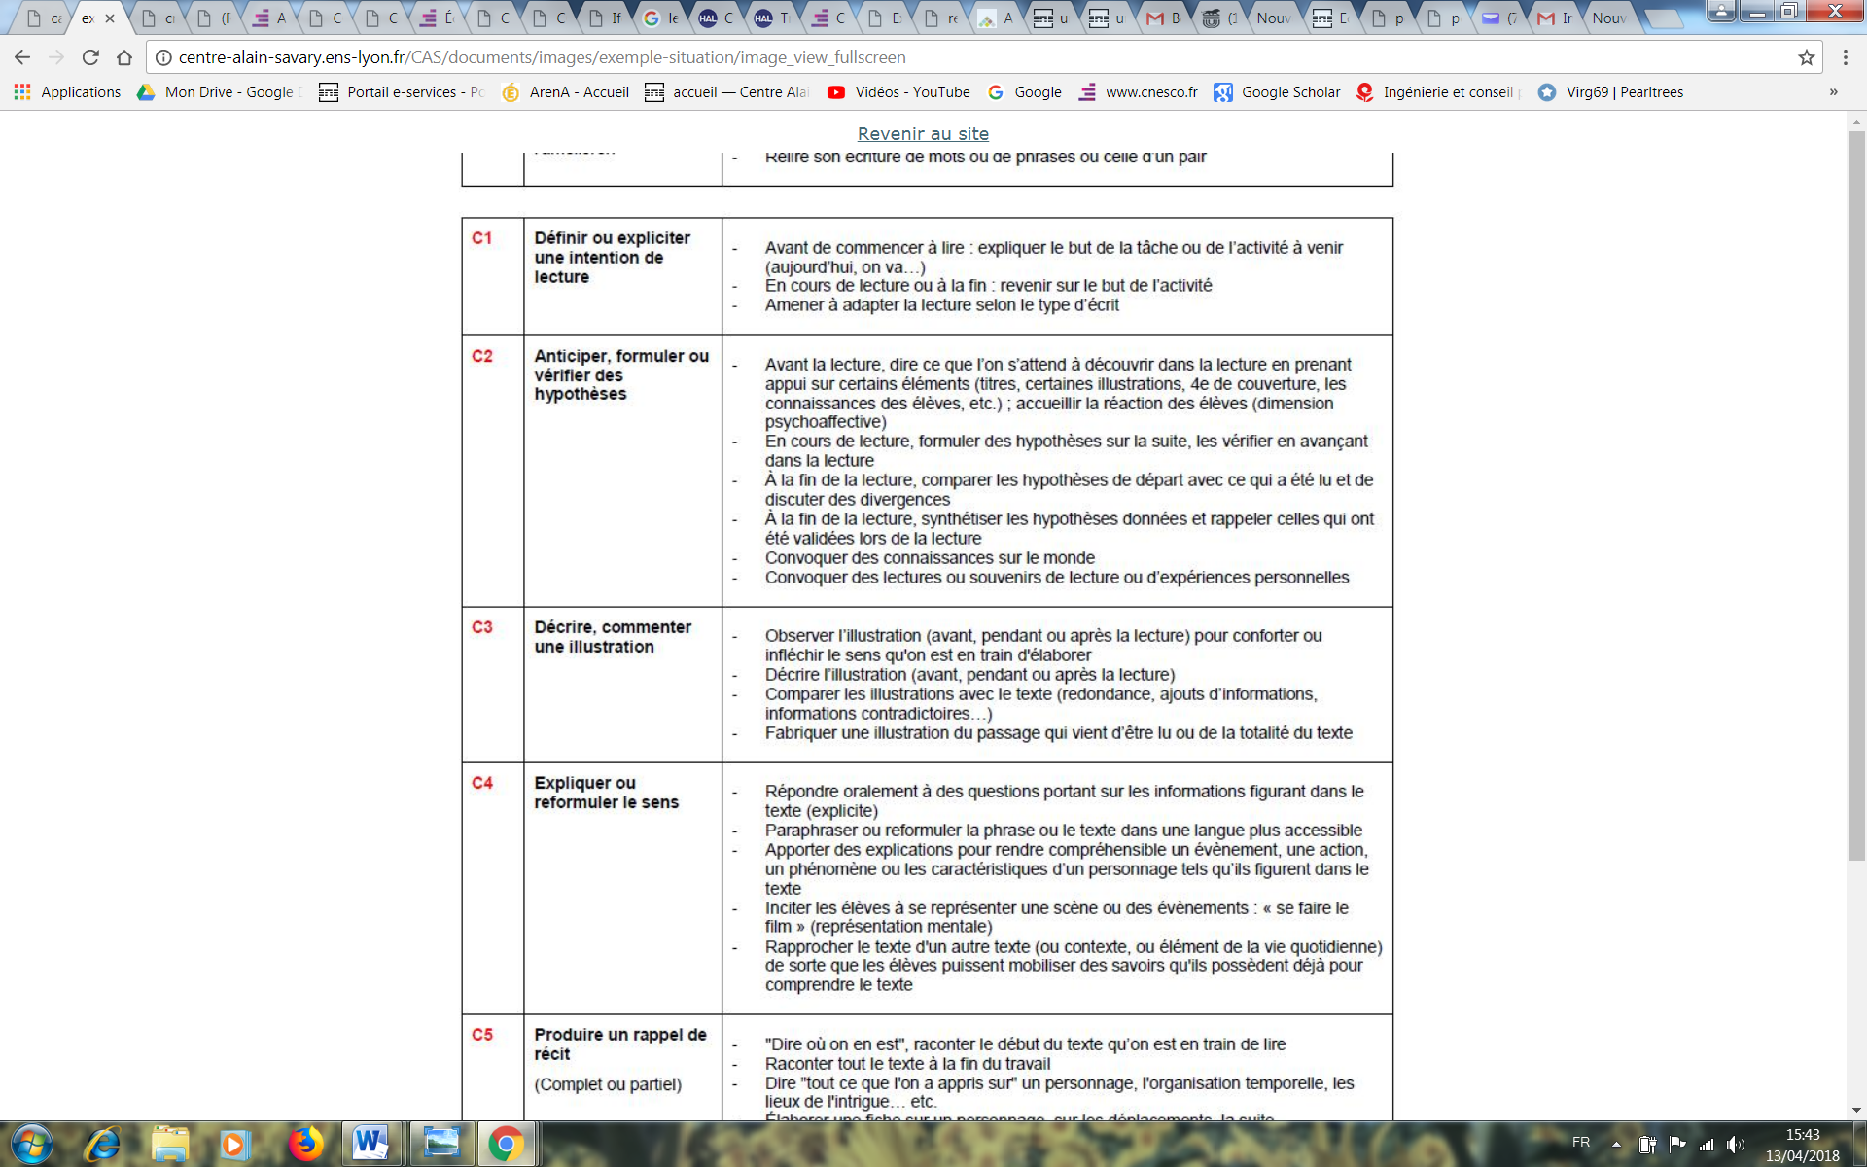
Task: Click the volume speaker tray icon
Action: [x=1735, y=1145]
